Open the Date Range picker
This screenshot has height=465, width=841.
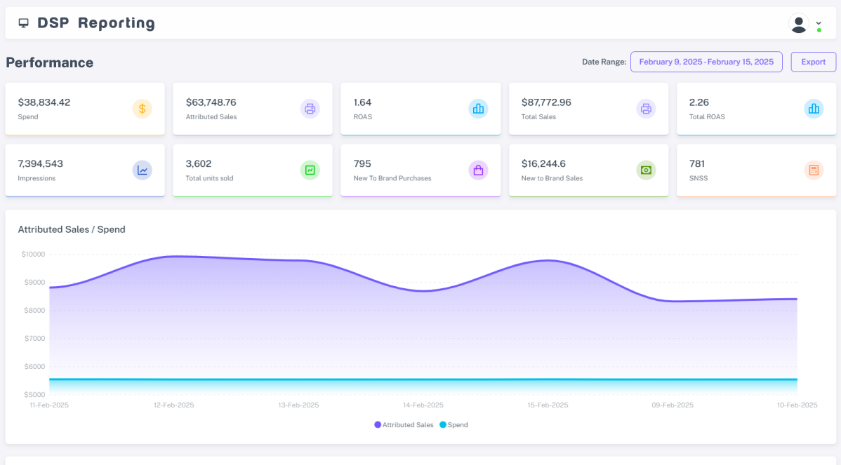706,62
